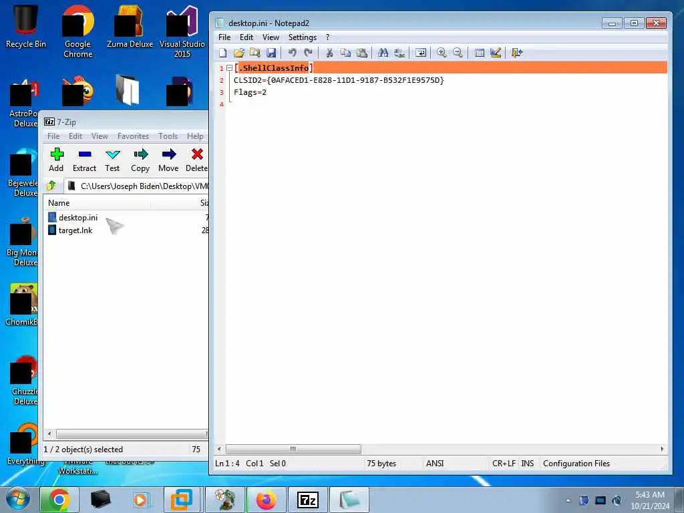
Task: Open the Visual Studio 2015 desktop icon
Action: click(x=182, y=31)
